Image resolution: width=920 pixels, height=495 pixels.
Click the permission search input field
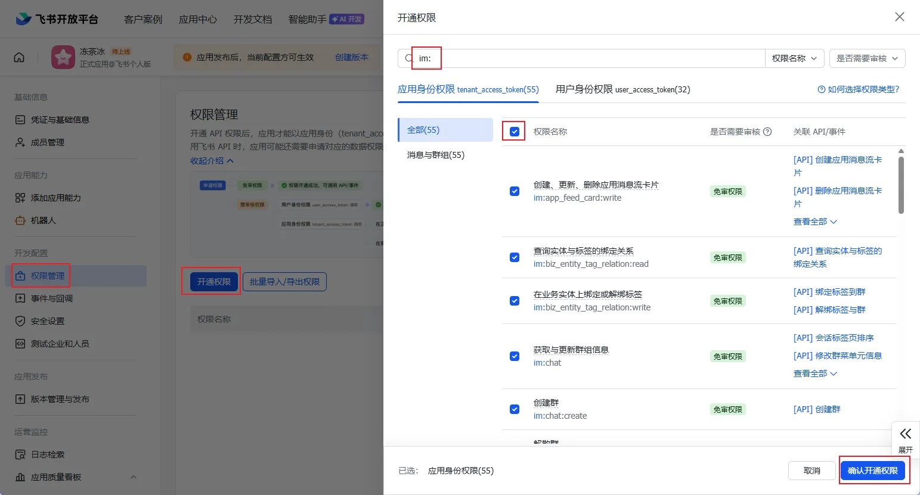pos(596,58)
